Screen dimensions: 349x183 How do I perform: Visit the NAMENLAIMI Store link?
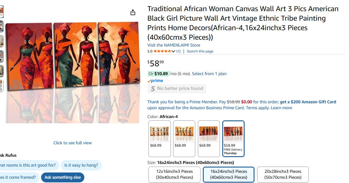pyautogui.click(x=174, y=45)
